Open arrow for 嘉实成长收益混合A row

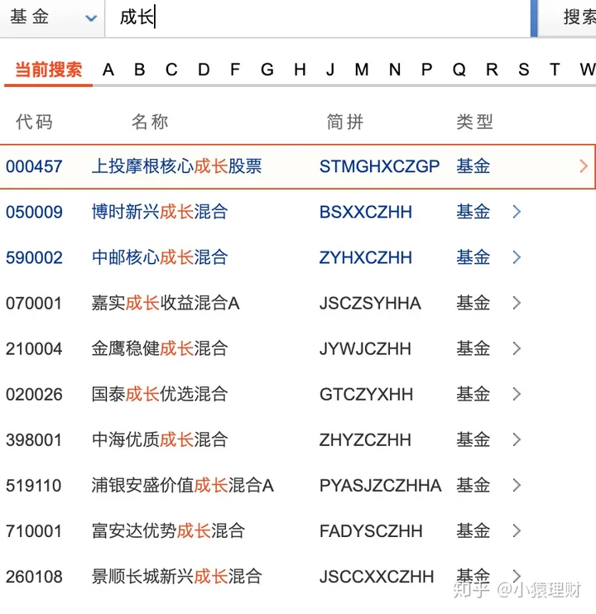517,303
